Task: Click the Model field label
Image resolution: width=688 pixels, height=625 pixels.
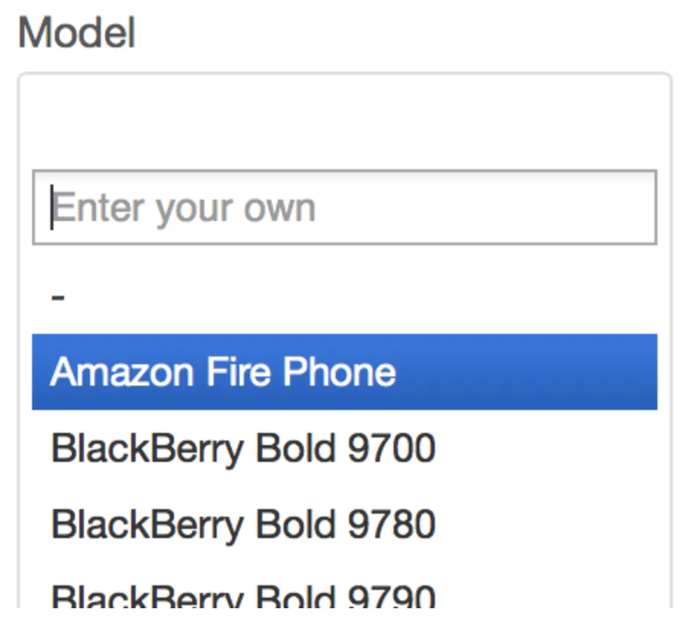Action: [x=76, y=34]
